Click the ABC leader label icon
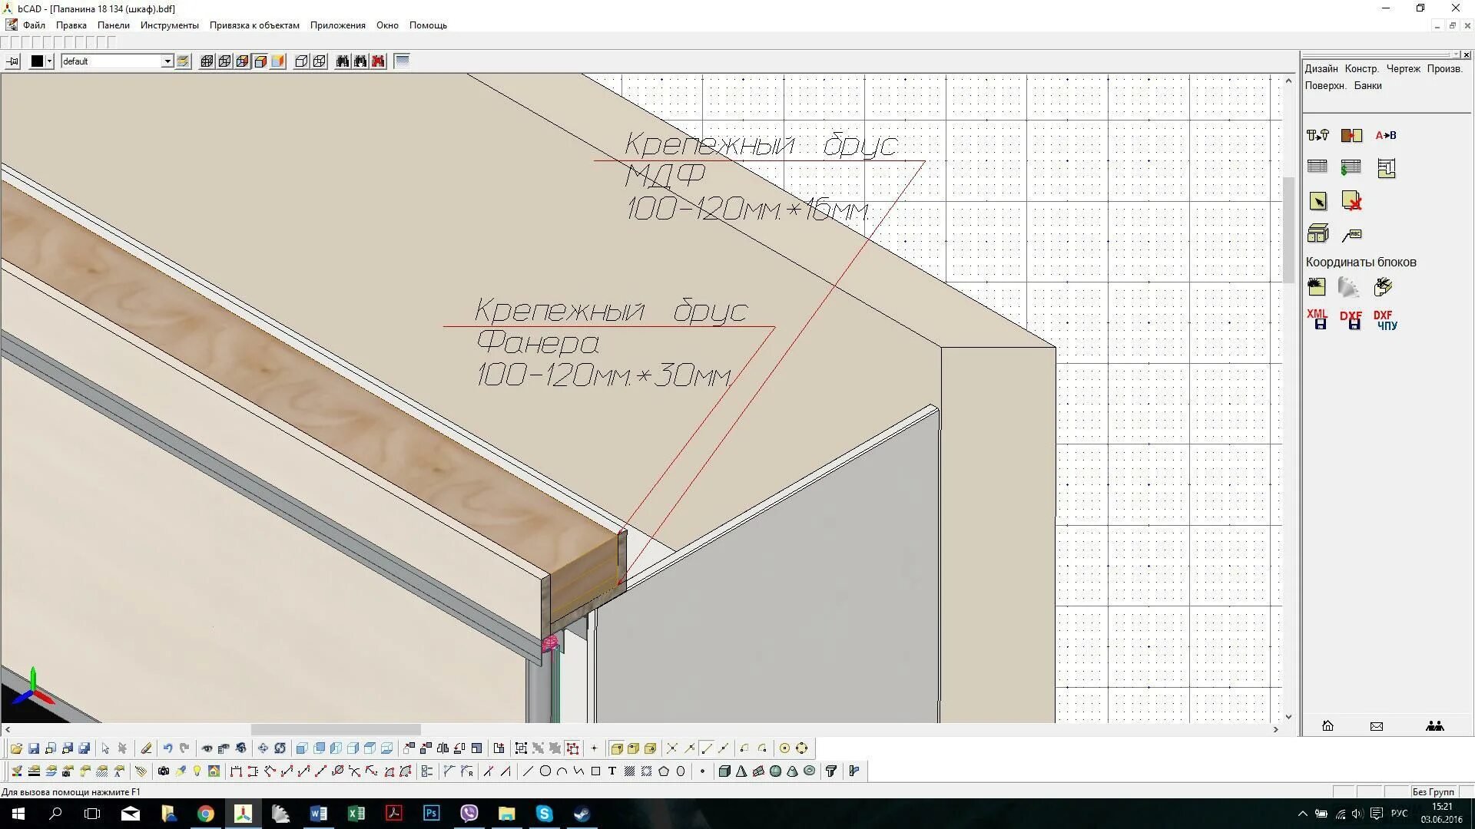 pos(1351,234)
